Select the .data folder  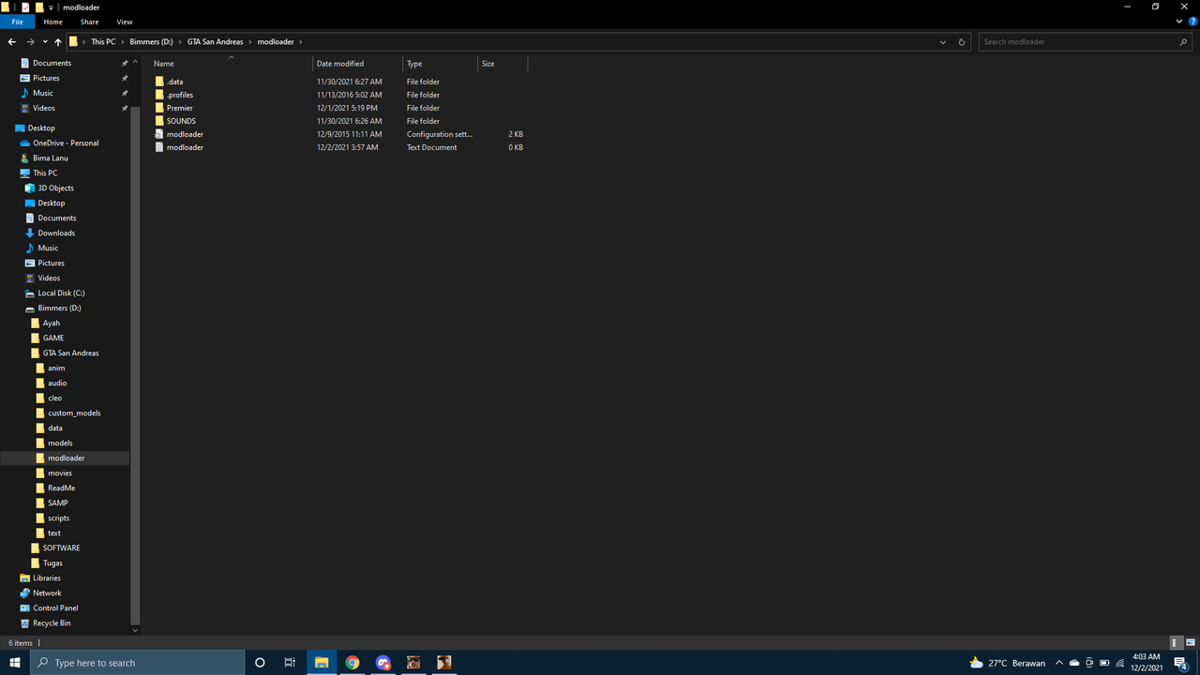174,82
